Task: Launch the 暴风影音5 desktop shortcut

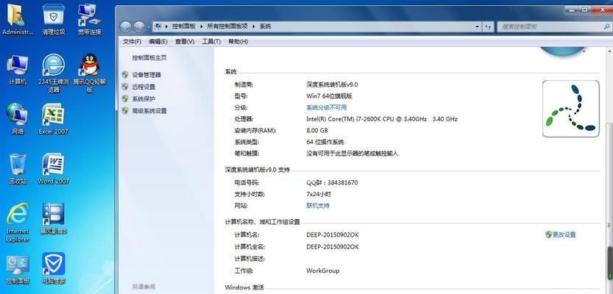Action: coord(54,218)
